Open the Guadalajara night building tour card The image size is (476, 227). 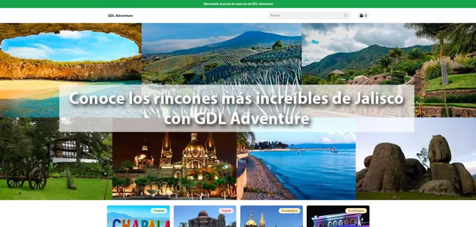click(338, 216)
